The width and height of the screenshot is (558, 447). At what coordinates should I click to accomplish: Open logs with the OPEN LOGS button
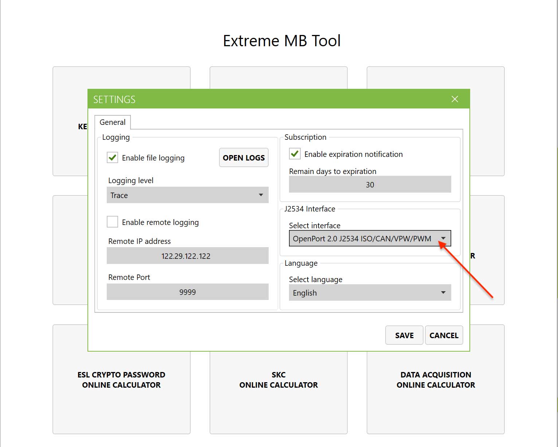click(x=243, y=157)
